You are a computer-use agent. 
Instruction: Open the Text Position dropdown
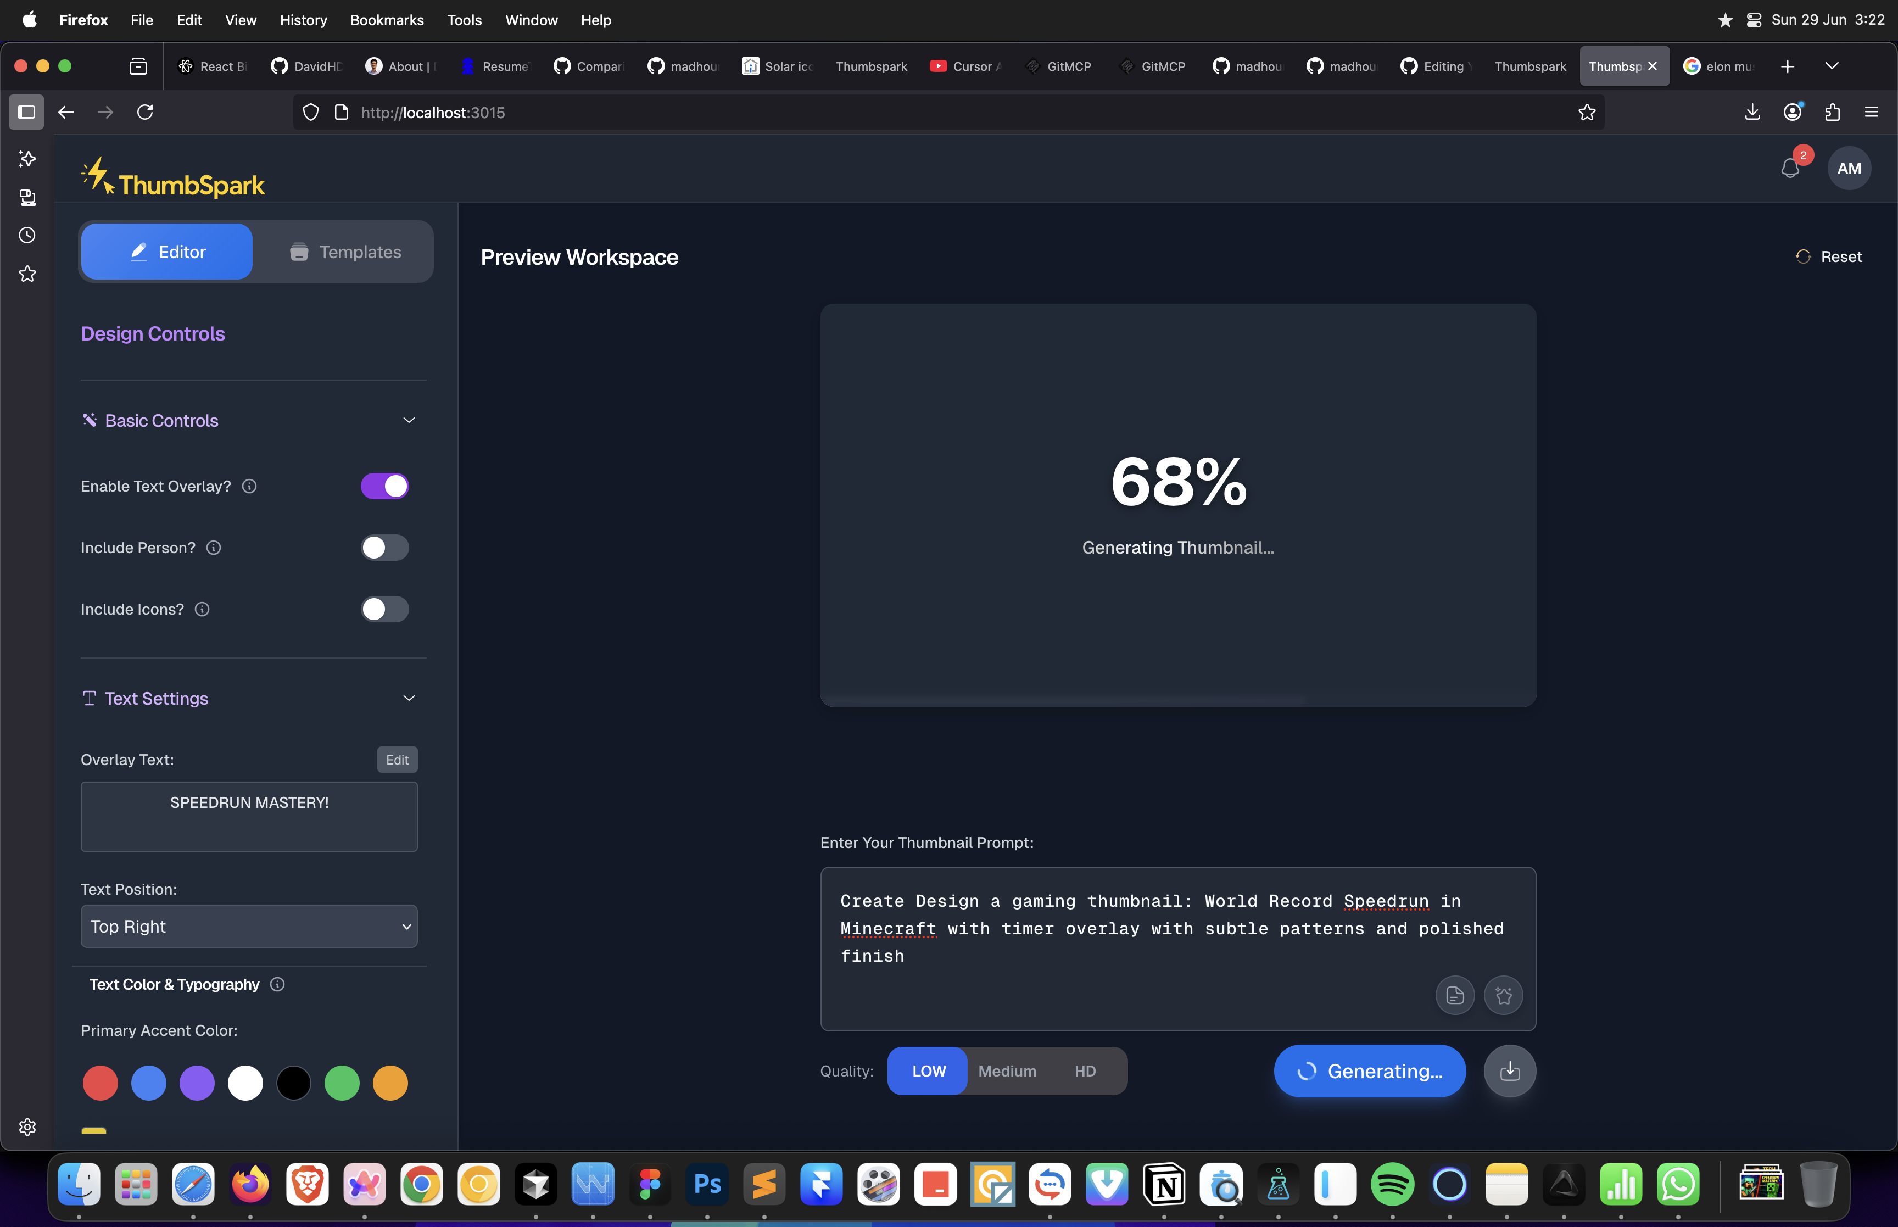pyautogui.click(x=249, y=926)
